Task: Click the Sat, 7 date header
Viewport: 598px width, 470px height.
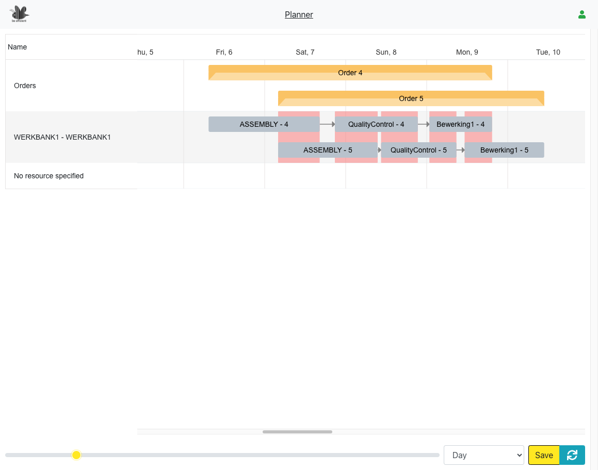Action: click(305, 52)
